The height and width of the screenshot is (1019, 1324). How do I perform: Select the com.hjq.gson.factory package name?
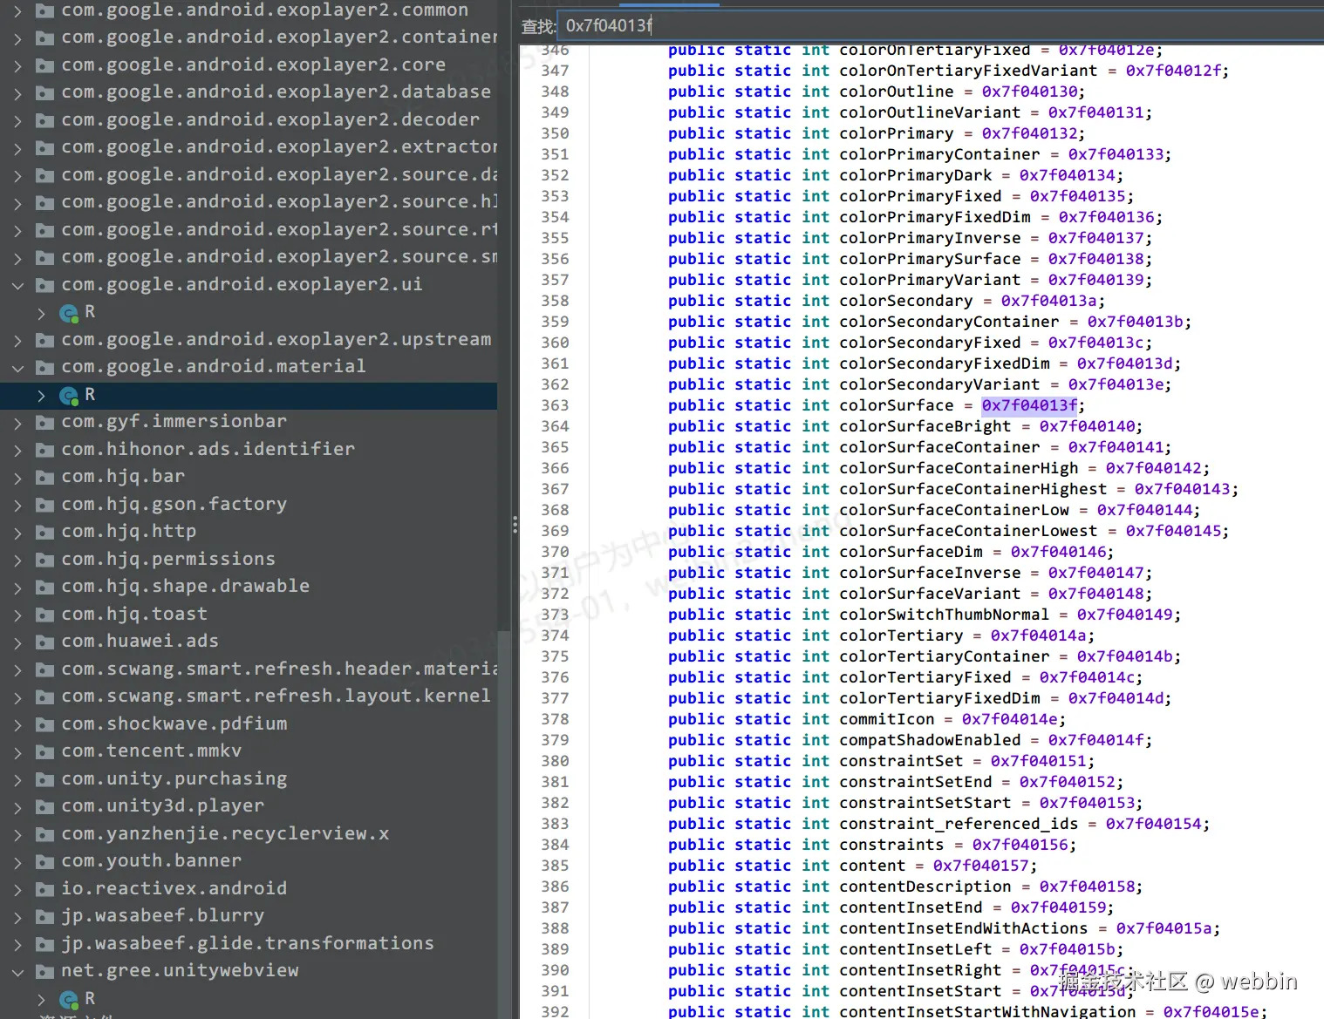tap(174, 504)
